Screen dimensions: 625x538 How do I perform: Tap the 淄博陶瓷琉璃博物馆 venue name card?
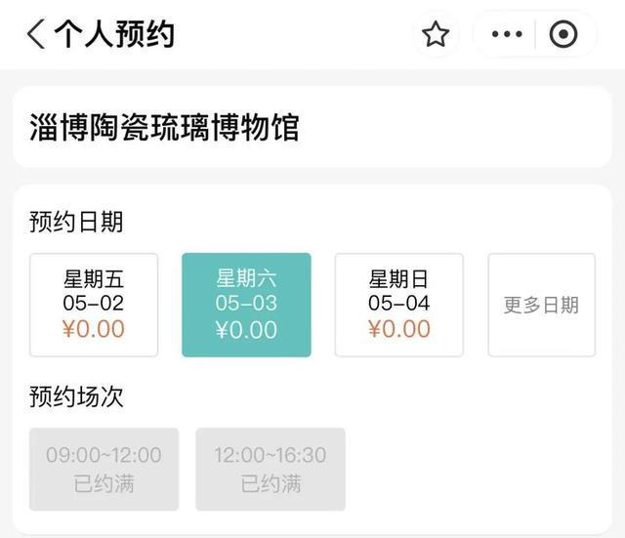tap(312, 127)
